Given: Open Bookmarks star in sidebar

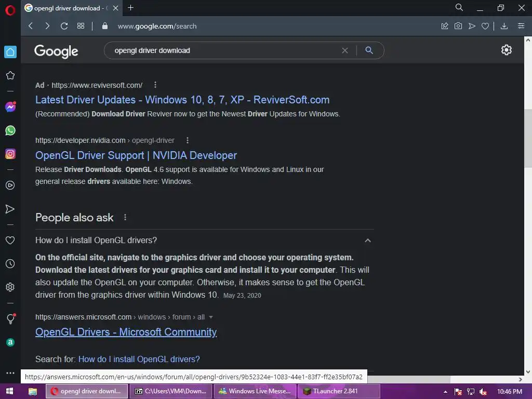Looking at the screenshot, I should [x=10, y=75].
